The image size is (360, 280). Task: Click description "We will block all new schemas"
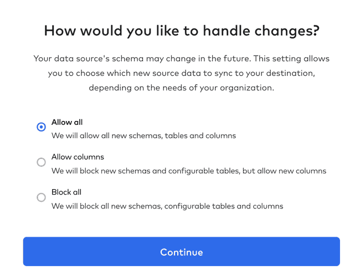[x=167, y=206]
